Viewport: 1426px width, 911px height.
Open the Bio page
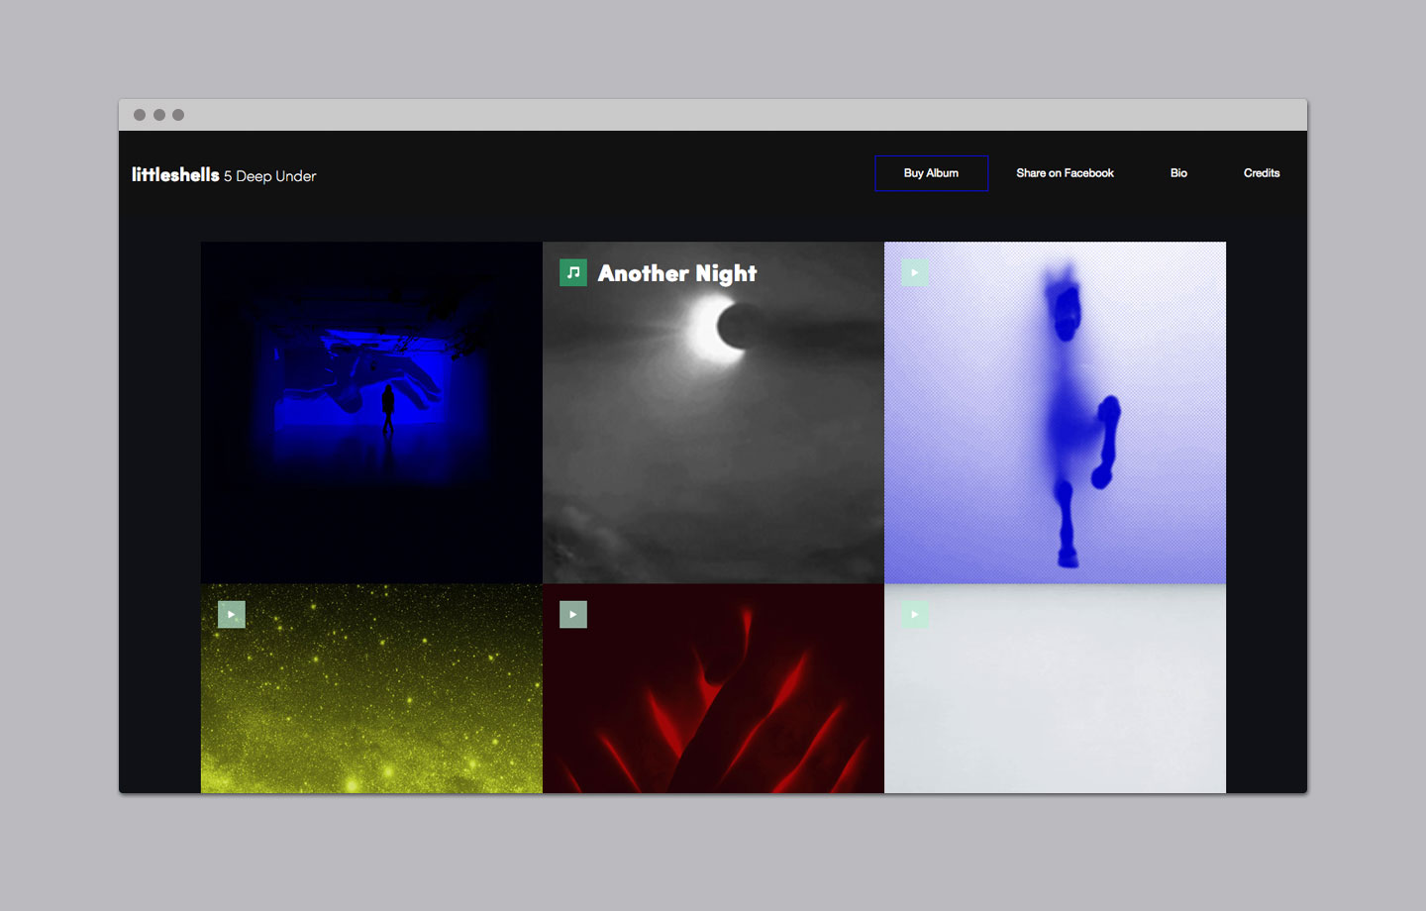click(x=1178, y=173)
